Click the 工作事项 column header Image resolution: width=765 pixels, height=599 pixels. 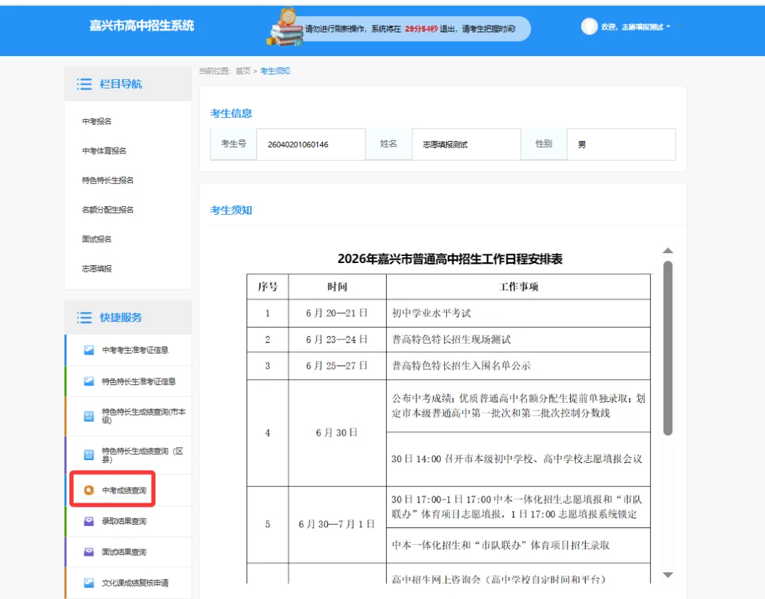pos(518,287)
